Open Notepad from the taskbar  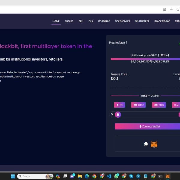click(x=146, y=176)
